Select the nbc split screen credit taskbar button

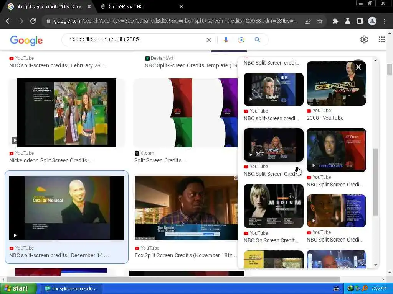(x=71, y=289)
